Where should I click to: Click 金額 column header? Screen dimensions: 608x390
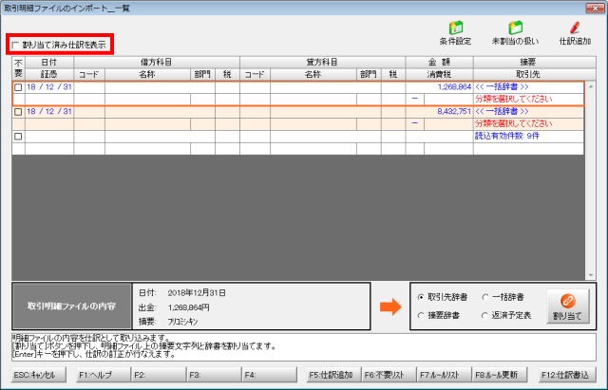439,63
